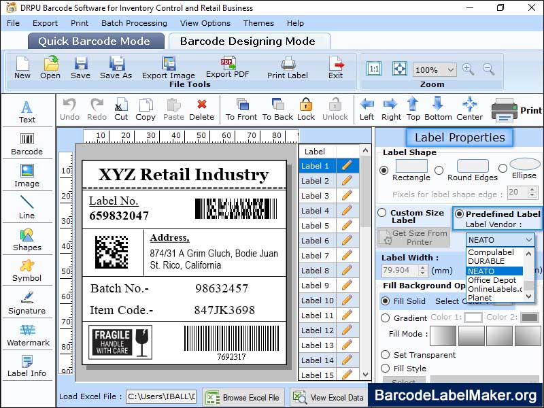Choose DURABLE from the label vendor list
This screenshot has width=544, height=408.
coord(486,262)
